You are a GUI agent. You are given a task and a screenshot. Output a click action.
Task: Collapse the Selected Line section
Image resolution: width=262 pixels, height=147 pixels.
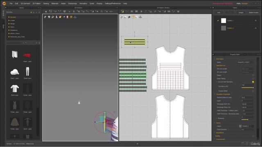215,65
